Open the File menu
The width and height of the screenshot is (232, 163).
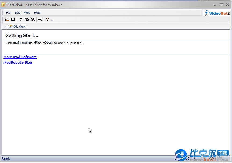(8, 13)
